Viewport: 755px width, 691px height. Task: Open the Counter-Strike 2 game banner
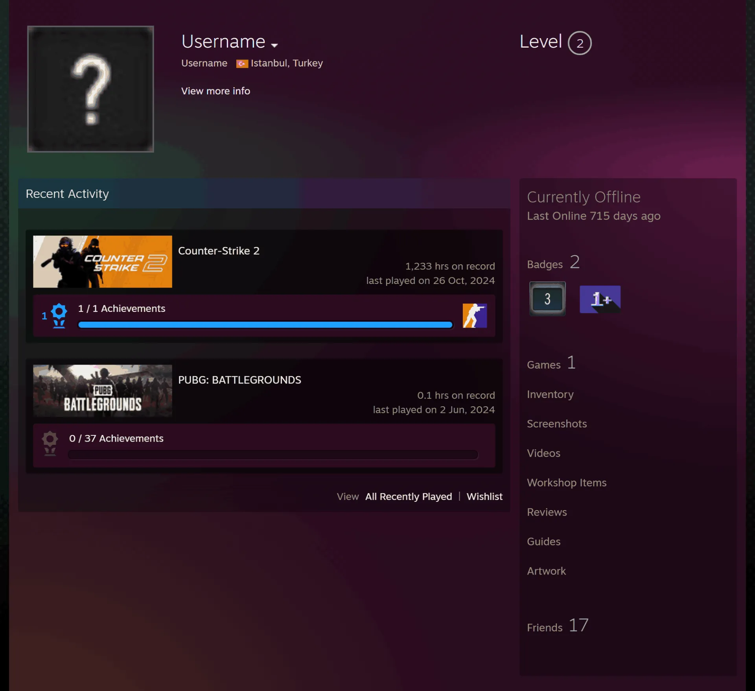coord(103,262)
